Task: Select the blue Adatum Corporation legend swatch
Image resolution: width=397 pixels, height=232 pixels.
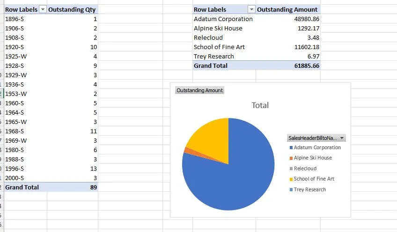Action: click(291, 147)
